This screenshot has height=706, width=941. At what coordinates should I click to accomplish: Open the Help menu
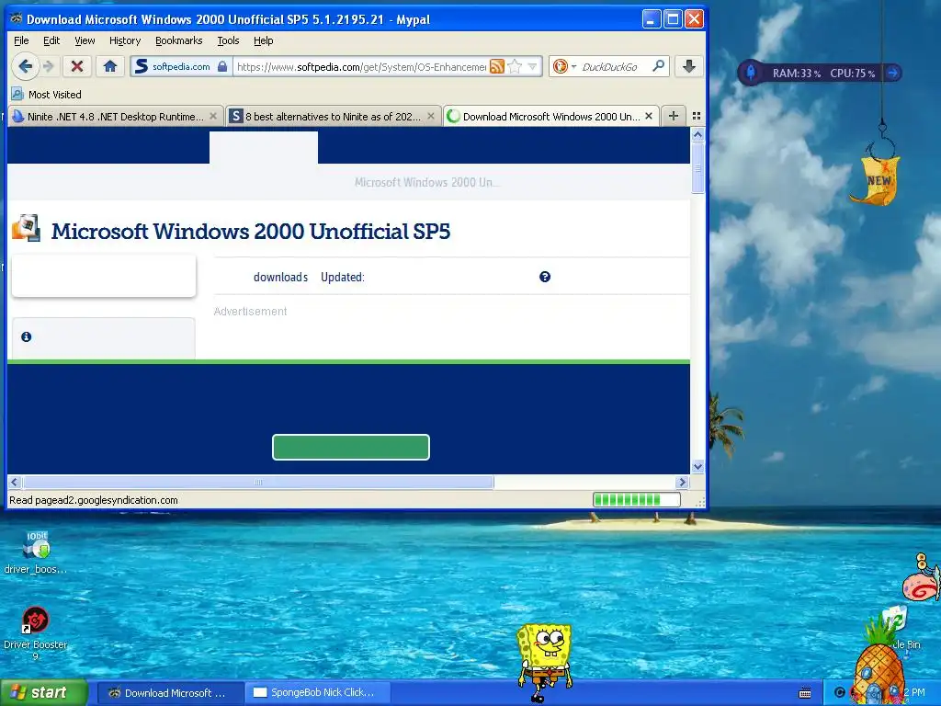(x=264, y=40)
